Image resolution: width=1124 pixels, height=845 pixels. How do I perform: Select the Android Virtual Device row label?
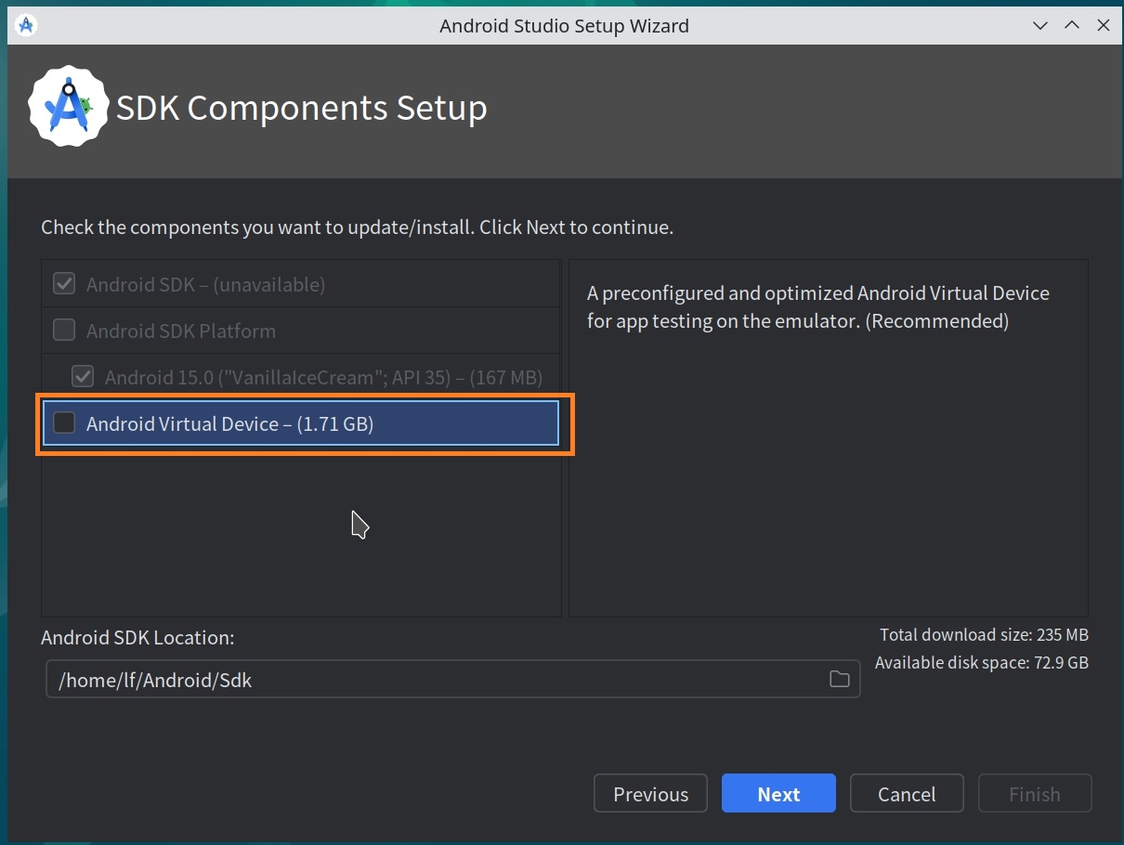[229, 423]
